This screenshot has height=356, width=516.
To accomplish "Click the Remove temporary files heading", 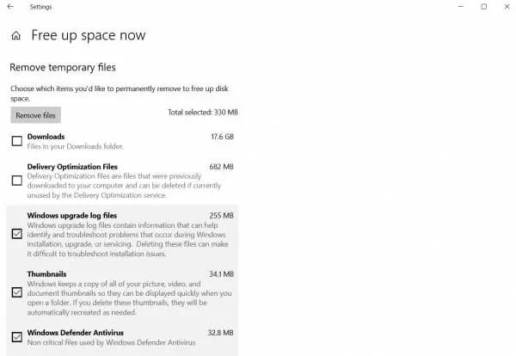I will click(x=63, y=67).
